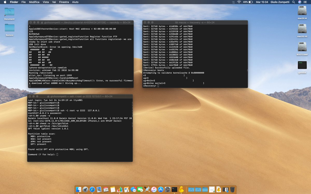The width and height of the screenshot is (311, 194).
Task: Switch to Terminal from the Dock
Action: (174, 190)
